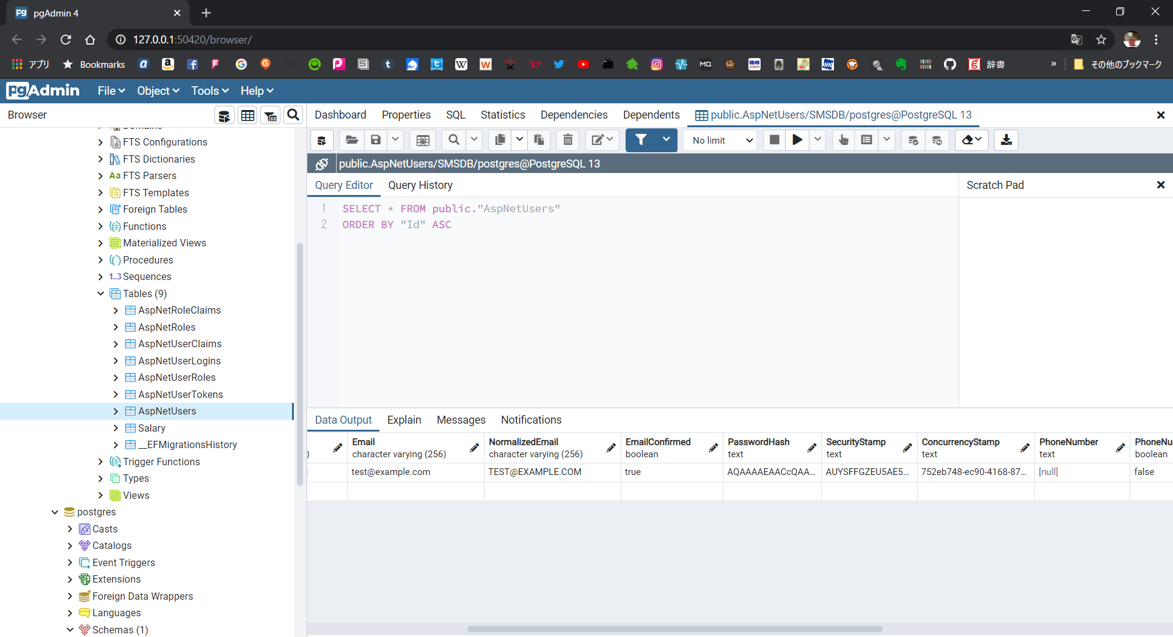Click Browser panel View Data grid icon
This screenshot has width=1173, height=637.
click(x=247, y=115)
